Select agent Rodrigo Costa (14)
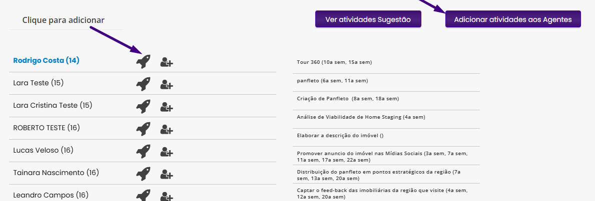This screenshot has width=595, height=201. click(x=47, y=60)
